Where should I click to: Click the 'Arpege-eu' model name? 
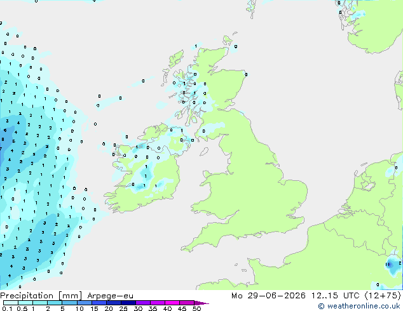pyautogui.click(x=110, y=296)
